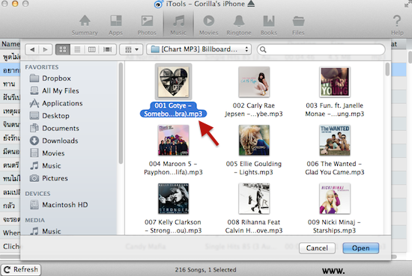The height and width of the screenshot is (276, 412).
Task: Go to the Books section icon
Action: pos(269,25)
